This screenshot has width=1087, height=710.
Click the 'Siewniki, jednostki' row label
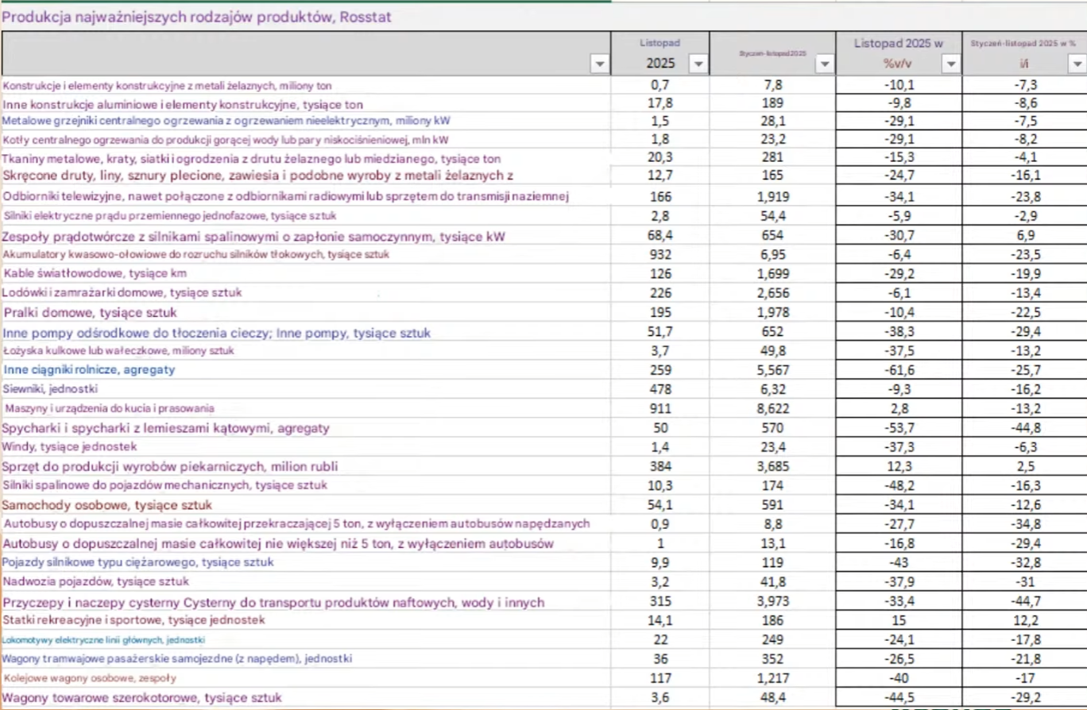[51, 389]
